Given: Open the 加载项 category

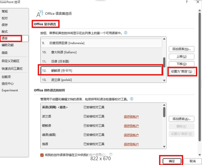Looking at the screenshot, I should tap(6, 77).
